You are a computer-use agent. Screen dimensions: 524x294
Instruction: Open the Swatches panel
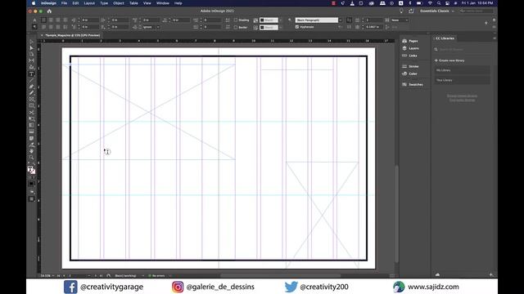click(413, 85)
